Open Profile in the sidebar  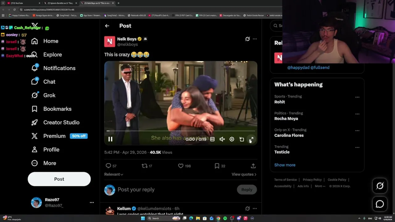click(45, 150)
